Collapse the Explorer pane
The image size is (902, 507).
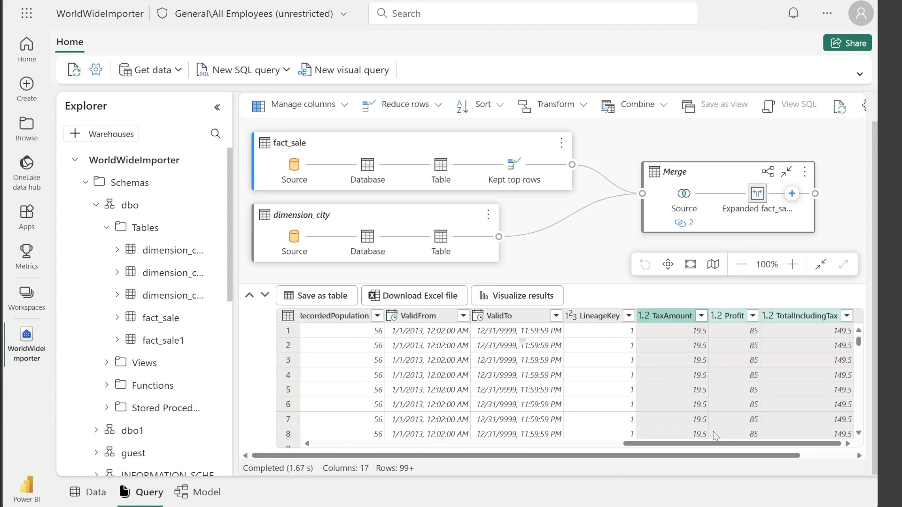tap(217, 108)
